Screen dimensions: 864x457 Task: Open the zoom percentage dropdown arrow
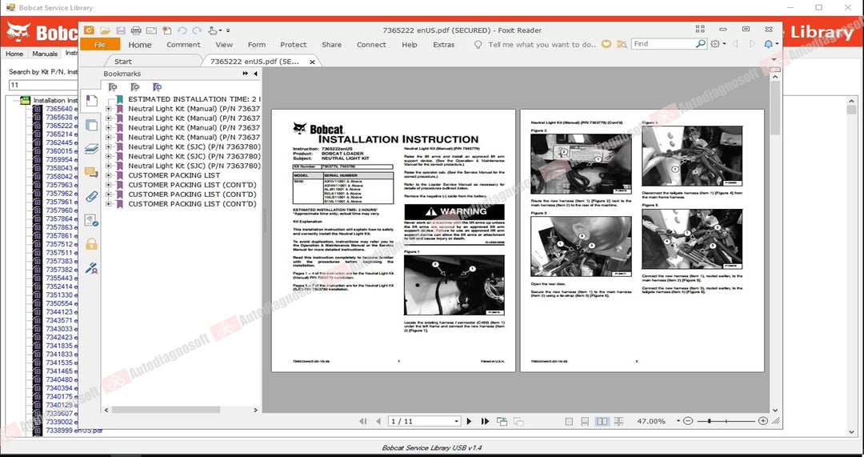point(678,421)
